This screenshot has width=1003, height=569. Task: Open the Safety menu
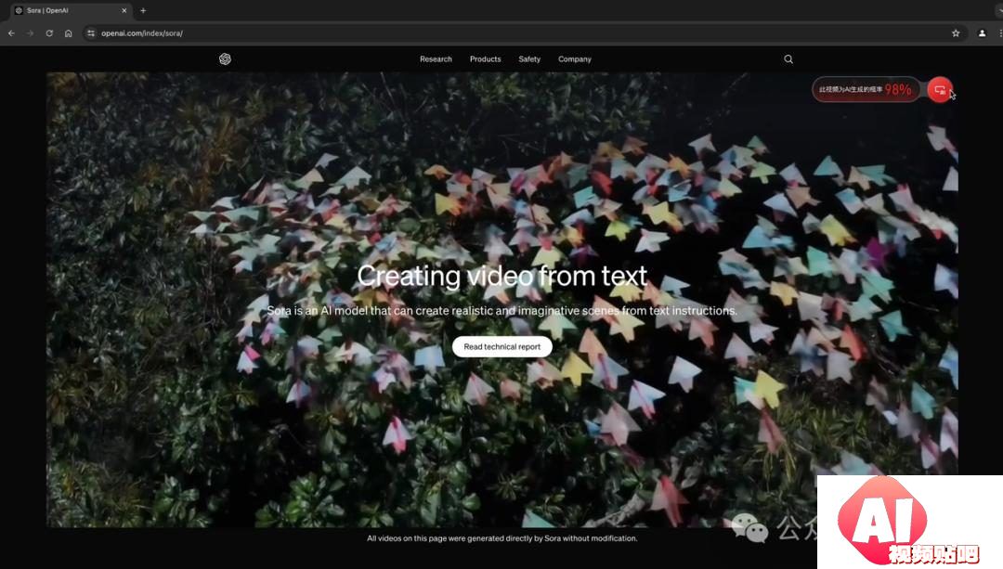tap(529, 58)
